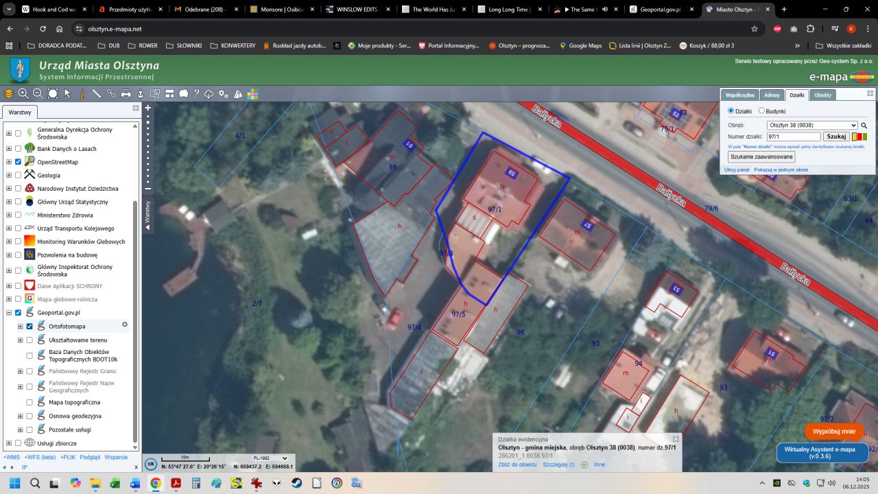Screen dimensions: 878x494
Task: Open the print map tool
Action: pos(126,94)
